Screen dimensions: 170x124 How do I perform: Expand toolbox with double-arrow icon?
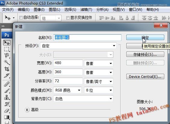click(x=3, y=26)
